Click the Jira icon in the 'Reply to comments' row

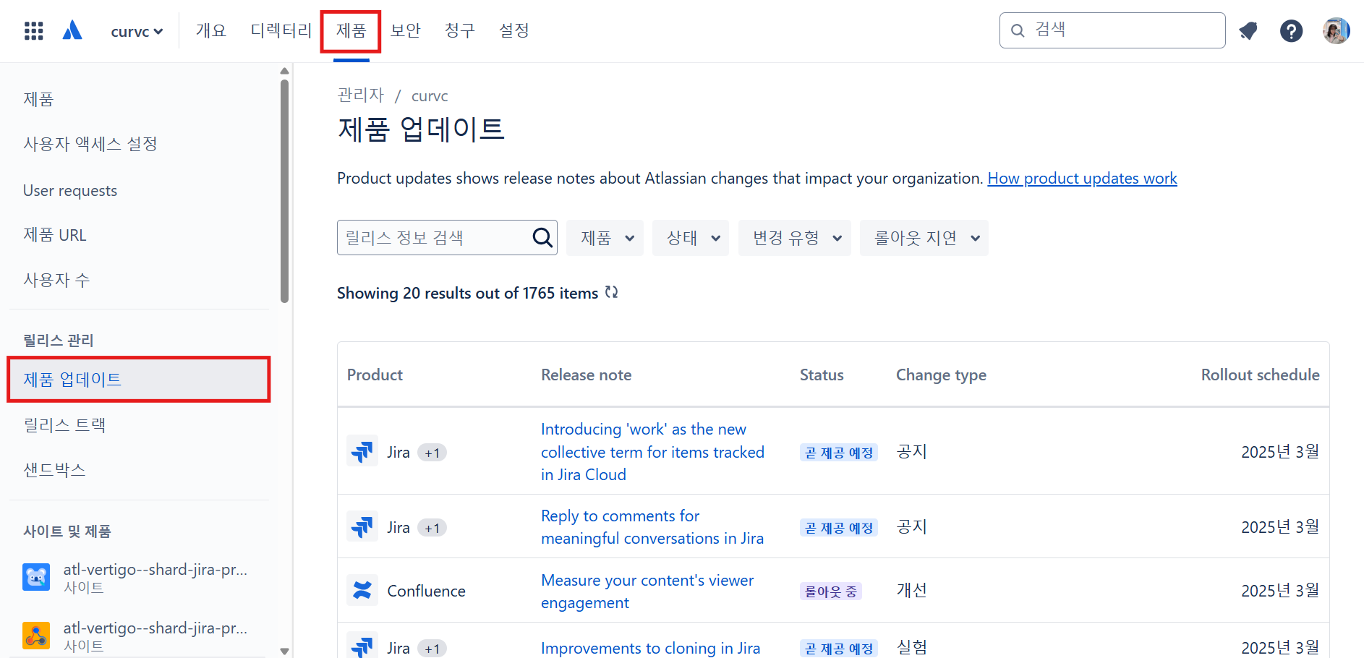click(x=362, y=527)
